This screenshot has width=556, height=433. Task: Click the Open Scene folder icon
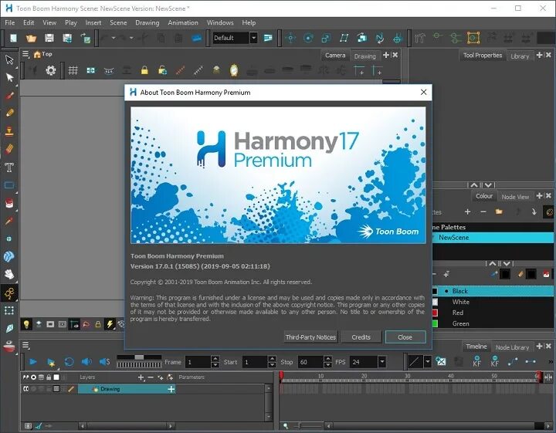(x=31, y=38)
